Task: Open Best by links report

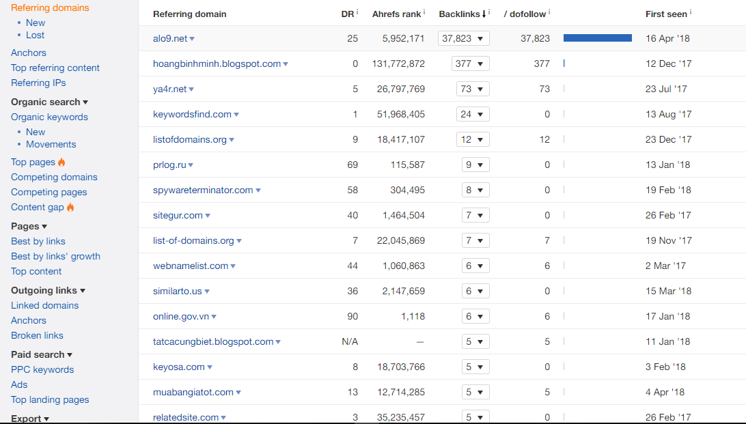Action: pyautogui.click(x=38, y=241)
